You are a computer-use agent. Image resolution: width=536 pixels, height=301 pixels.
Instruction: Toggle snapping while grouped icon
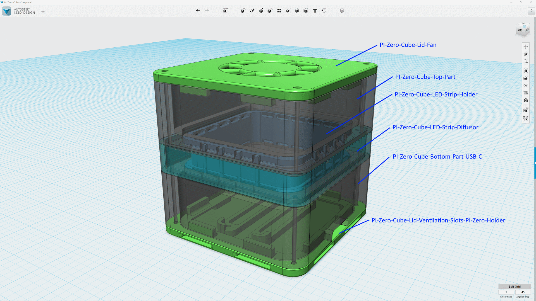point(526,110)
